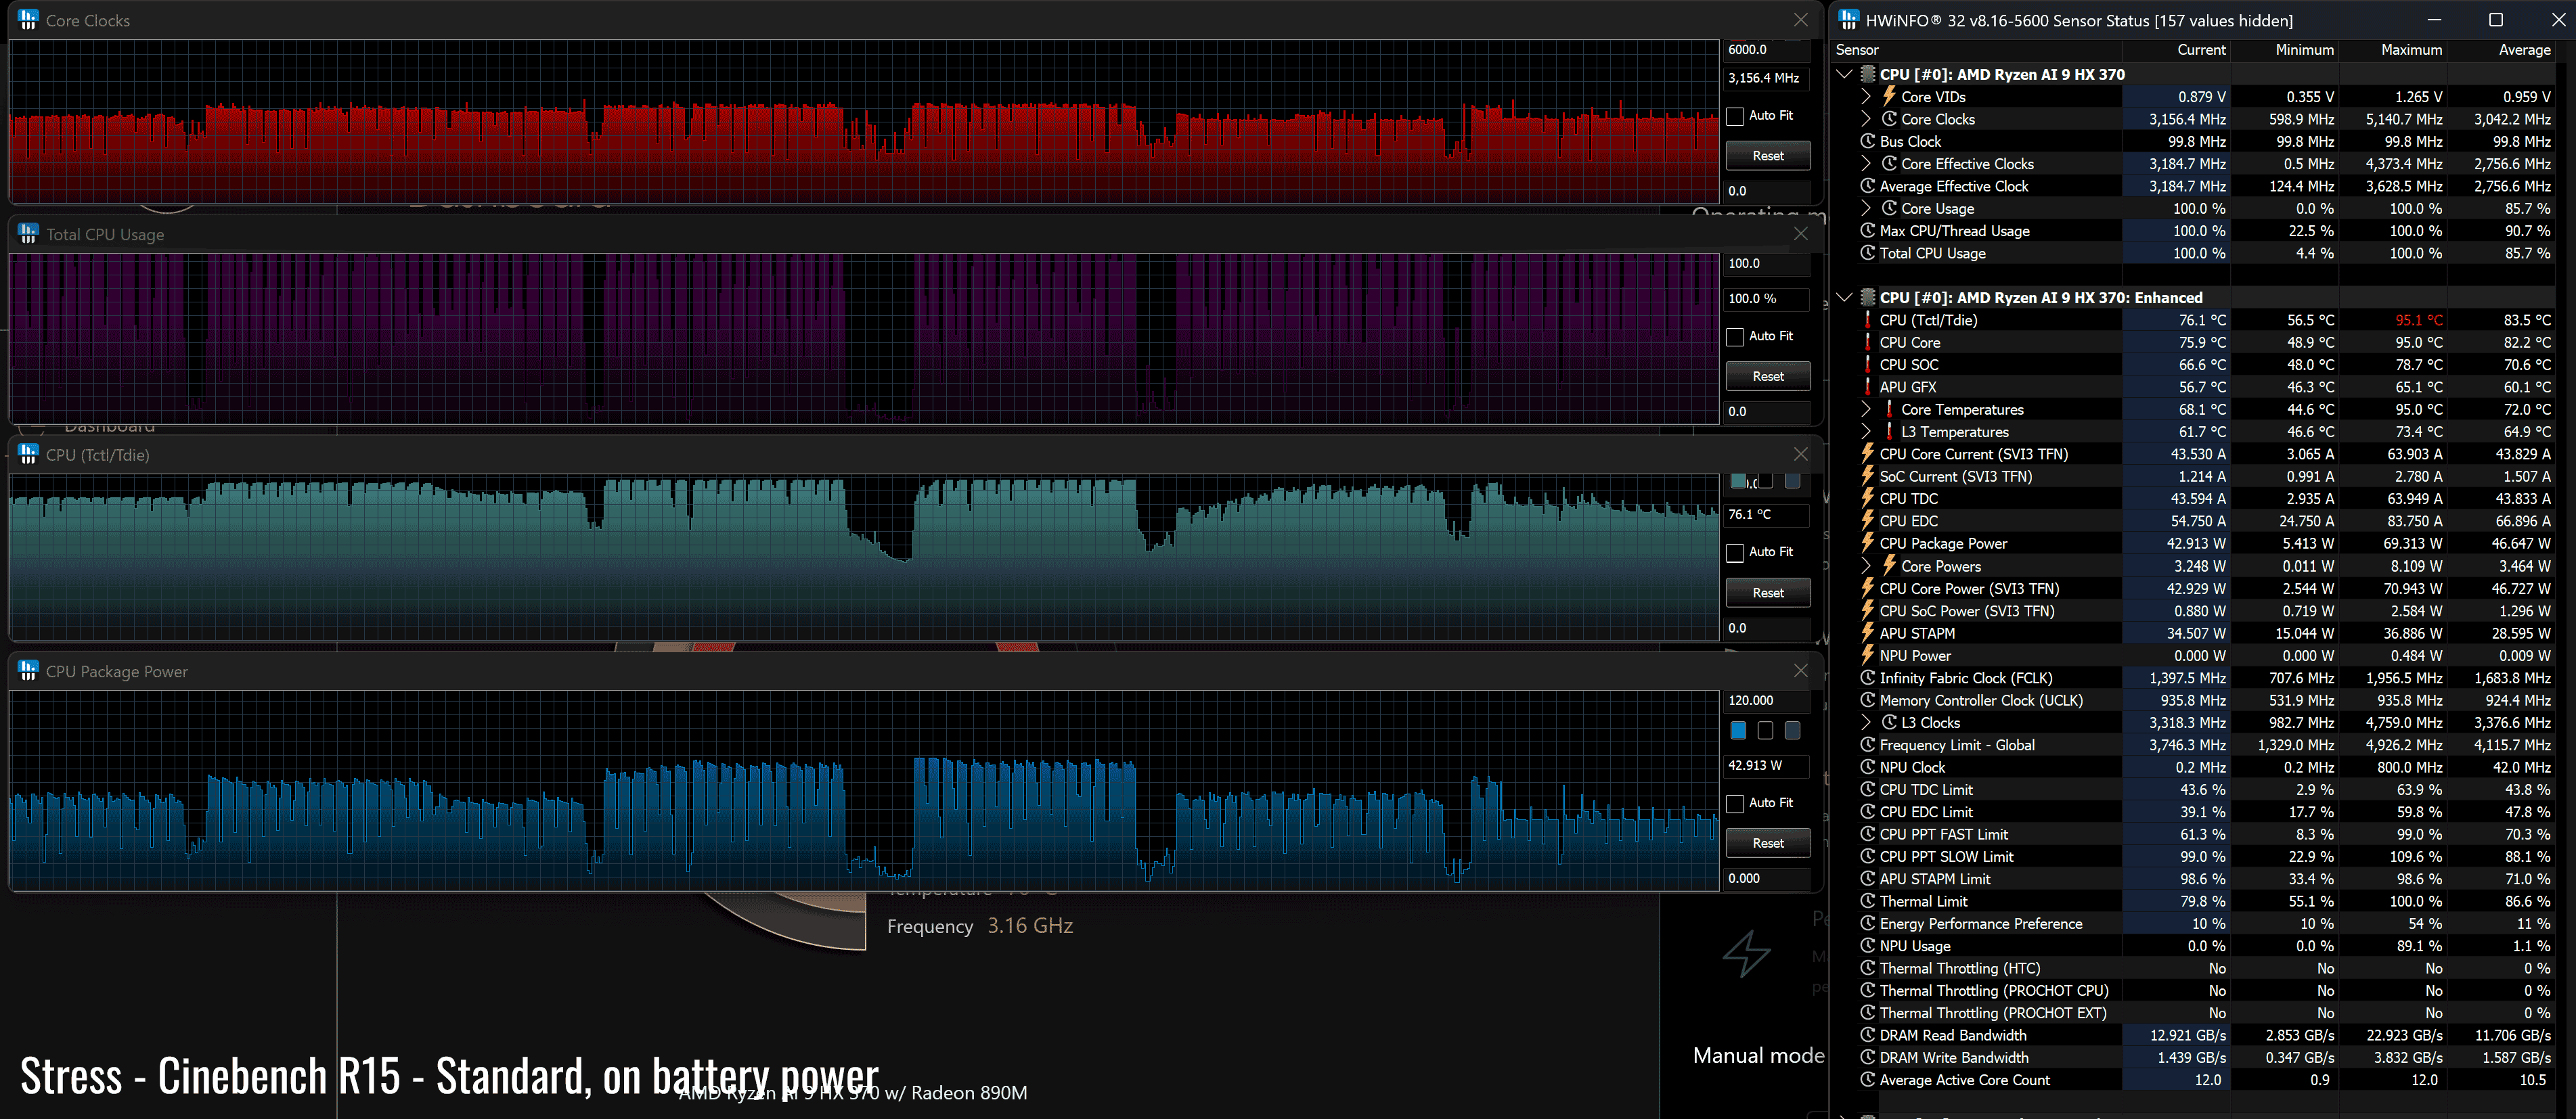The image size is (2576, 1119).
Task: Click the lightning icon beside NPU Power sensor
Action: [x=1867, y=656]
